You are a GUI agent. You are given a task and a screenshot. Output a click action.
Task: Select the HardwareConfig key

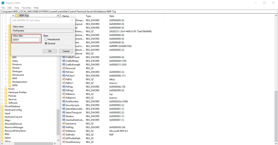13,110
